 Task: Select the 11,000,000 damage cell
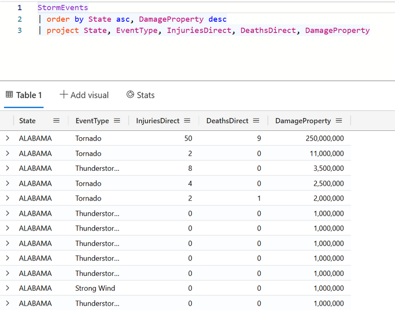327,154
